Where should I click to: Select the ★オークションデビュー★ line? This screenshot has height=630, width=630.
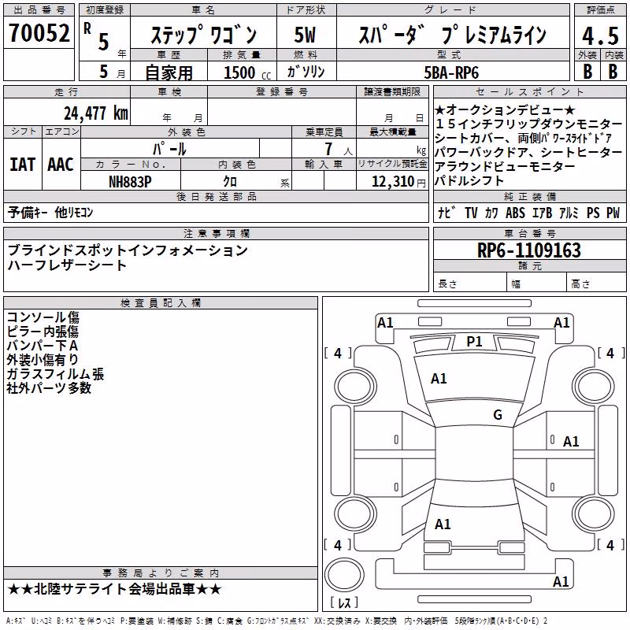click(505, 109)
